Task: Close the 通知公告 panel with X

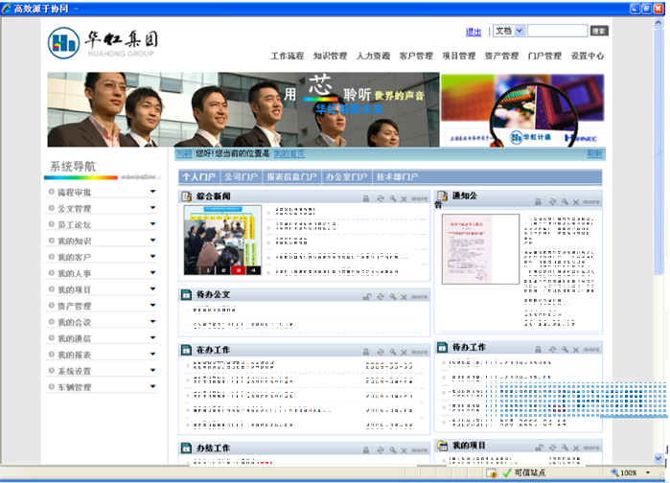Action: pos(576,202)
